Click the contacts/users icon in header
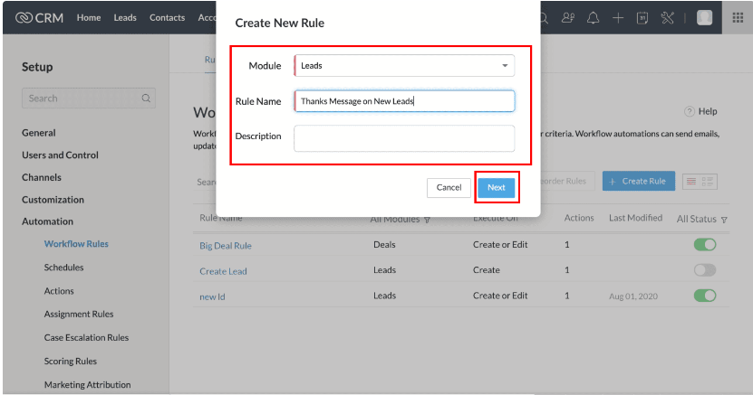Viewport: 753px width, 395px height. click(568, 18)
